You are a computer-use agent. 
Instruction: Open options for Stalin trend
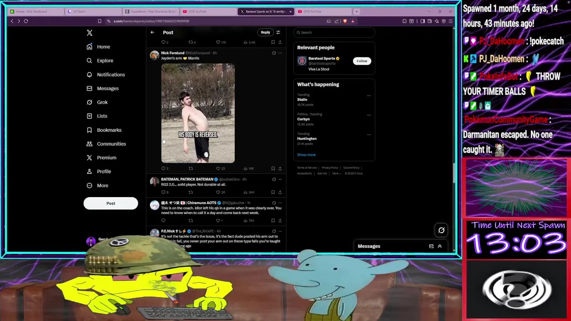368,95
